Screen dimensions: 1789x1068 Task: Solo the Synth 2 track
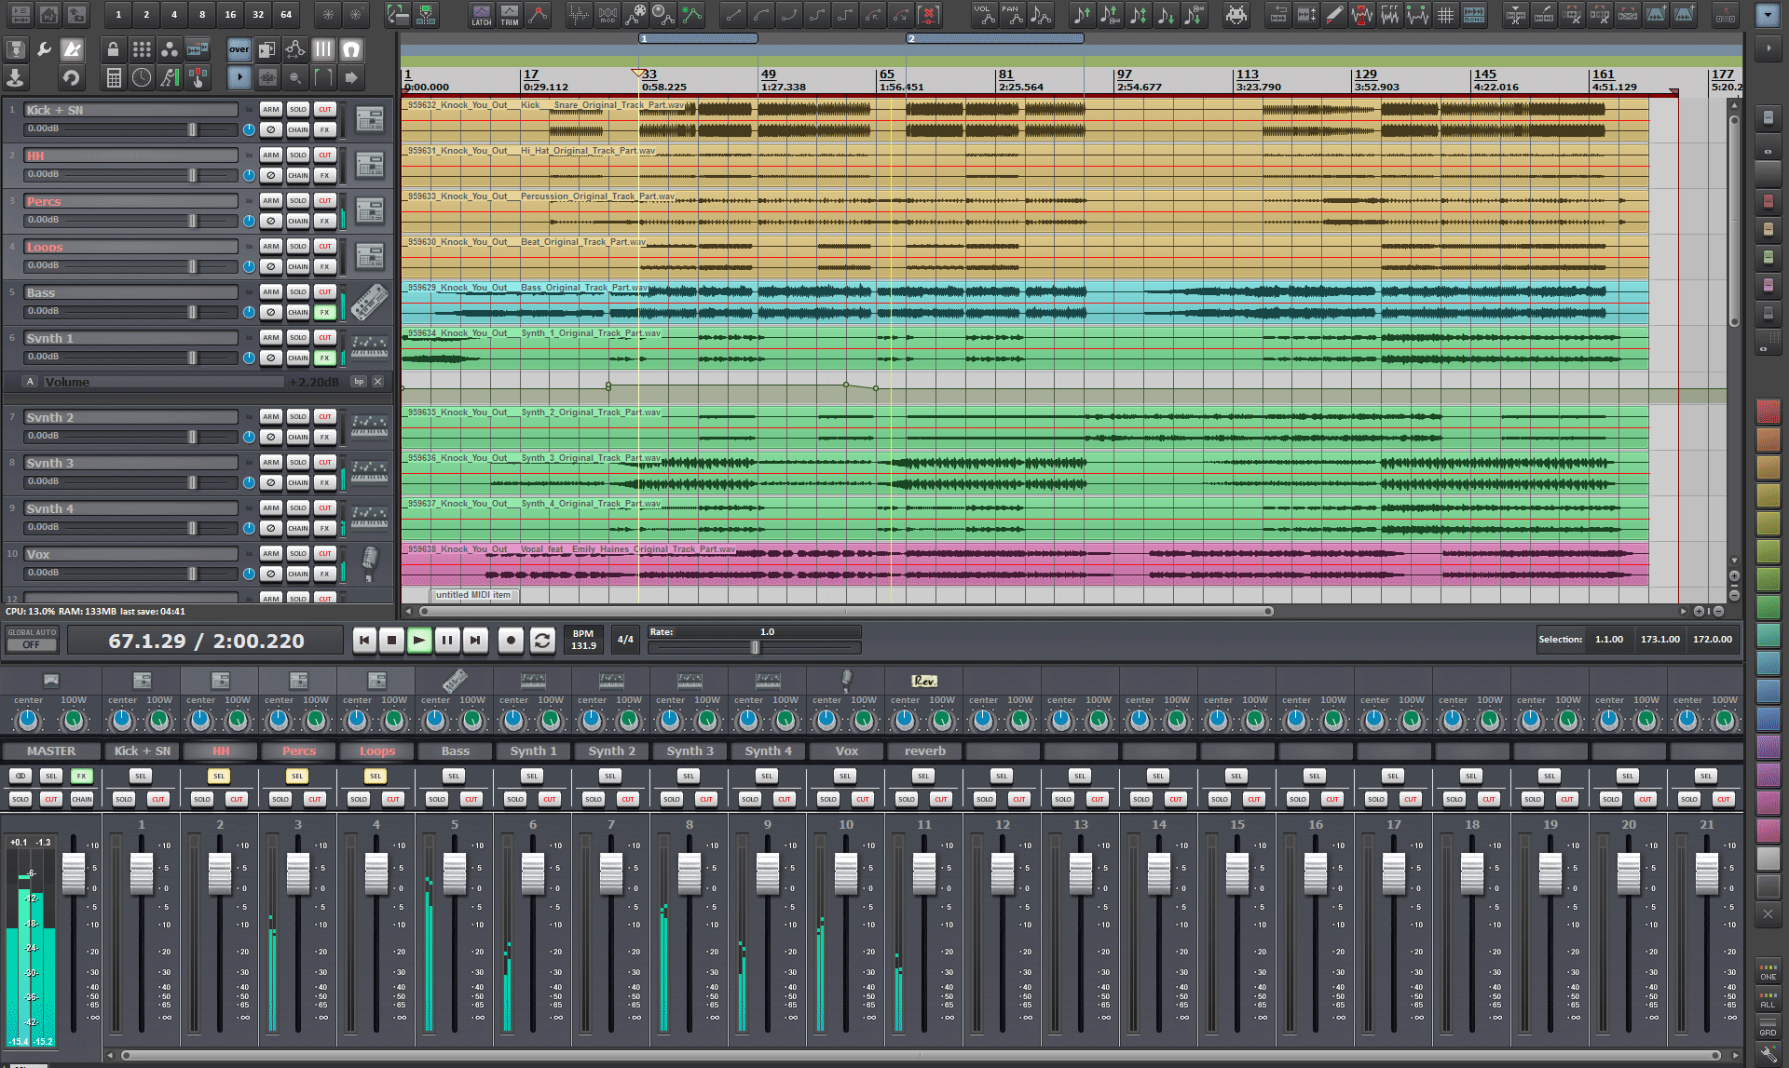click(297, 416)
